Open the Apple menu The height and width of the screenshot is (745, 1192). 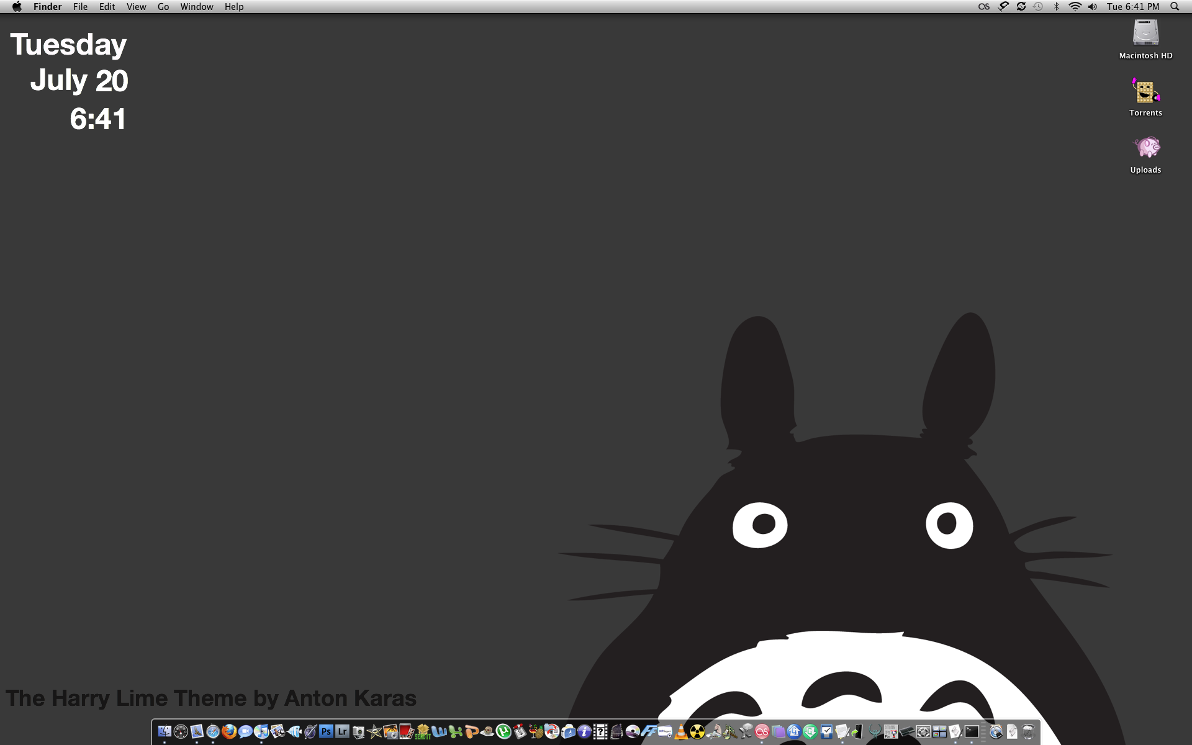(17, 7)
